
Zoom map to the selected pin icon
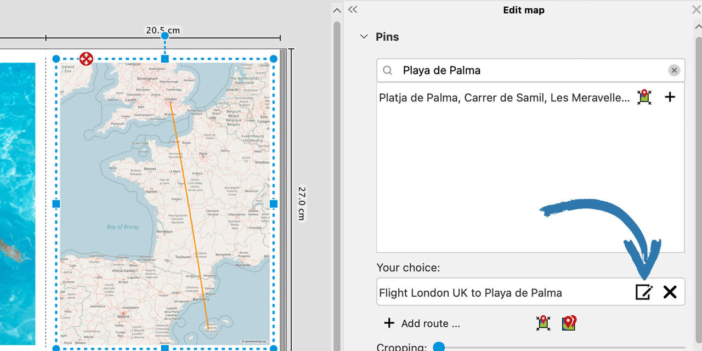(543, 323)
